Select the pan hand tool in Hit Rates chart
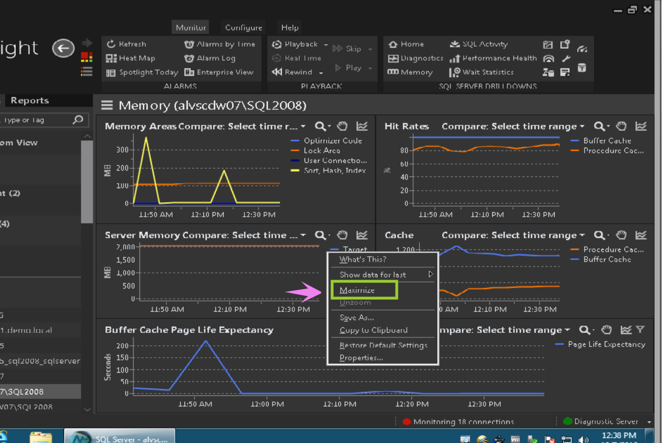662x443 pixels. click(621, 126)
